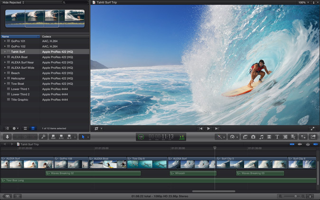
Task: Open the Titles browser (T icon)
Action: (x=277, y=136)
